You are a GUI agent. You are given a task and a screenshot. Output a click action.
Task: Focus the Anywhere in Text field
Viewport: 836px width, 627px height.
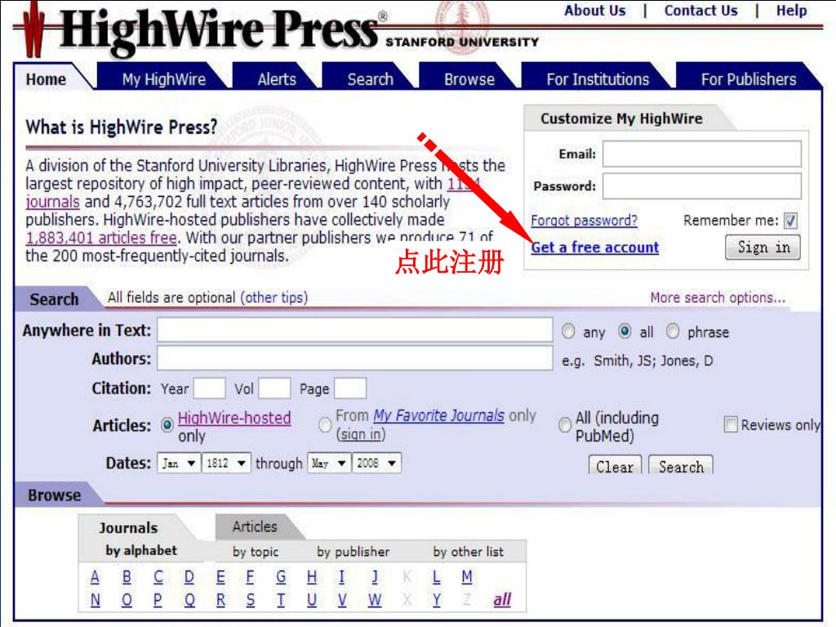[x=354, y=330]
